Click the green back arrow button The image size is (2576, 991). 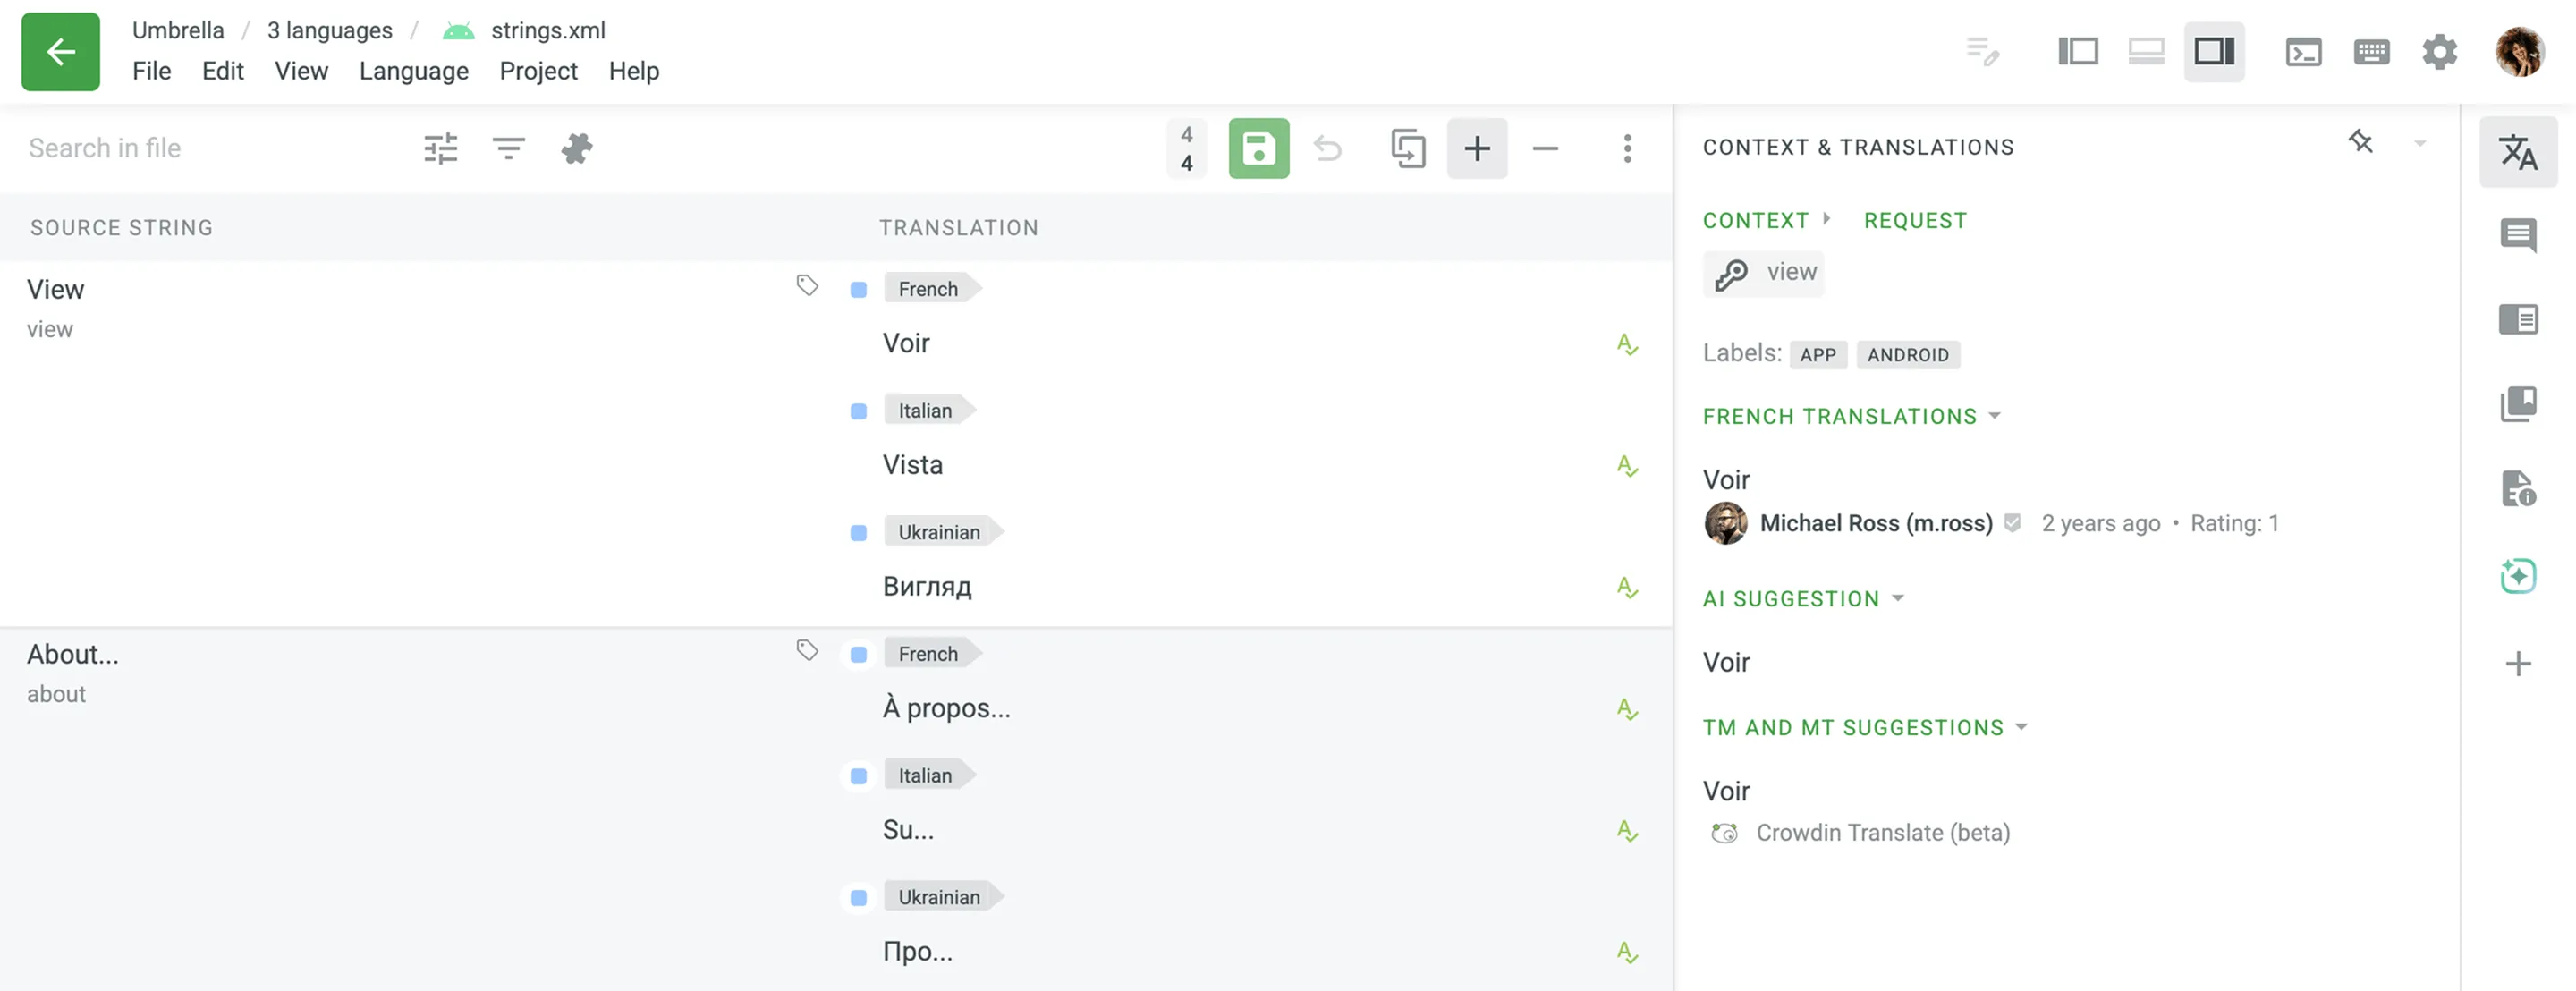coord(60,52)
